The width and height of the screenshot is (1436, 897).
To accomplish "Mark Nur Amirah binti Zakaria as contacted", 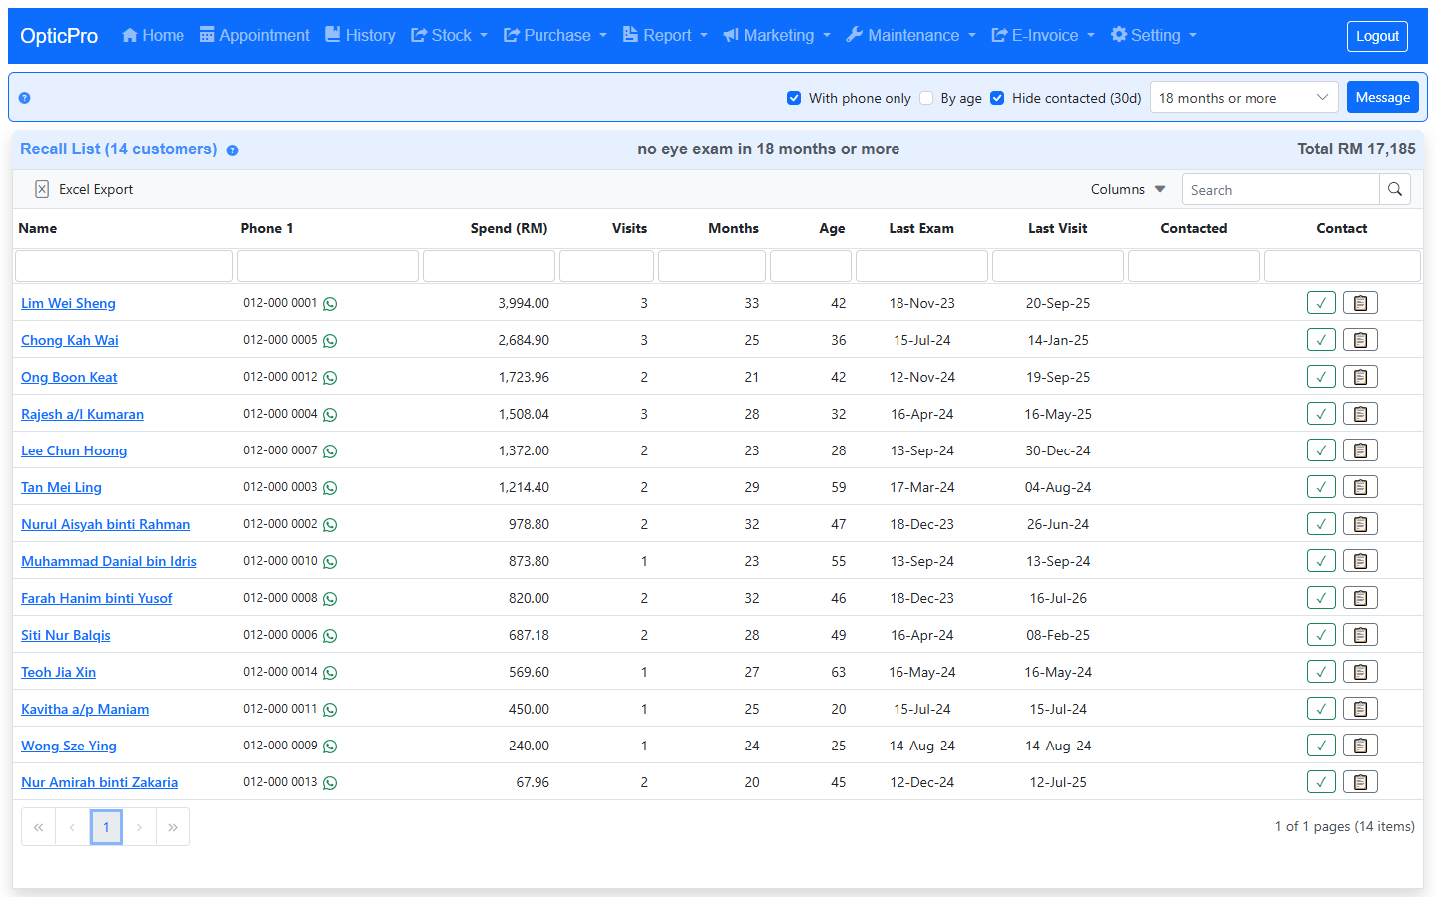I will (1321, 782).
